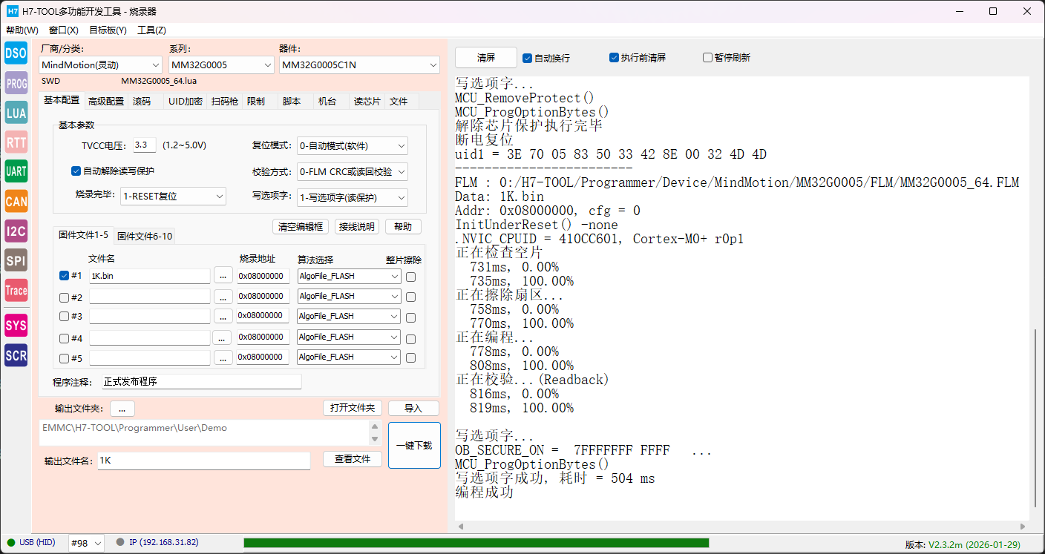Expand the 烧录完毕 RESET dropdown

coord(173,197)
